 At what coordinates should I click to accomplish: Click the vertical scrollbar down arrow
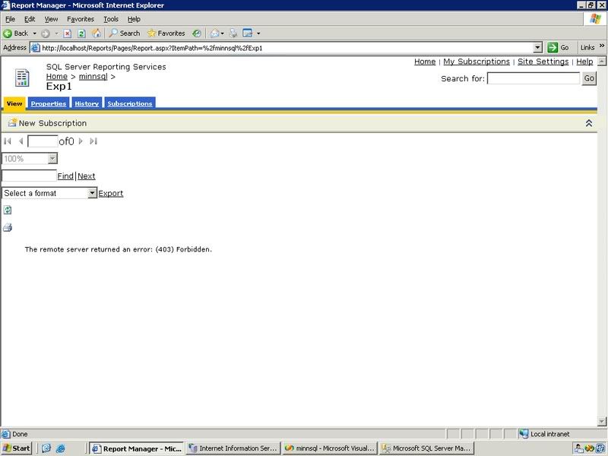pos(601,421)
